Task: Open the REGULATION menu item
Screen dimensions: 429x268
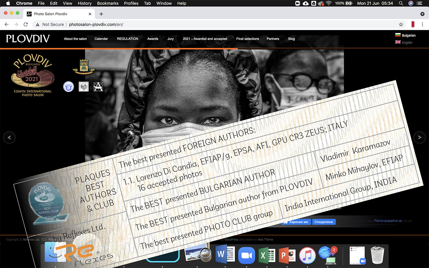Action: 128,39
